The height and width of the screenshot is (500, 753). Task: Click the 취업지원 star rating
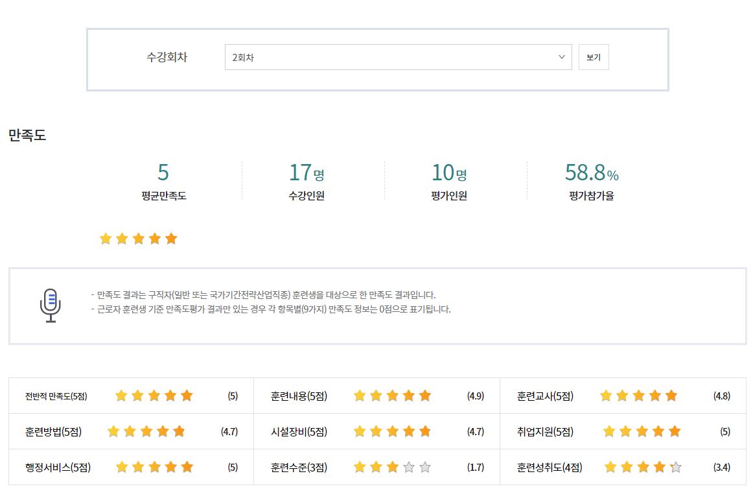click(x=642, y=432)
